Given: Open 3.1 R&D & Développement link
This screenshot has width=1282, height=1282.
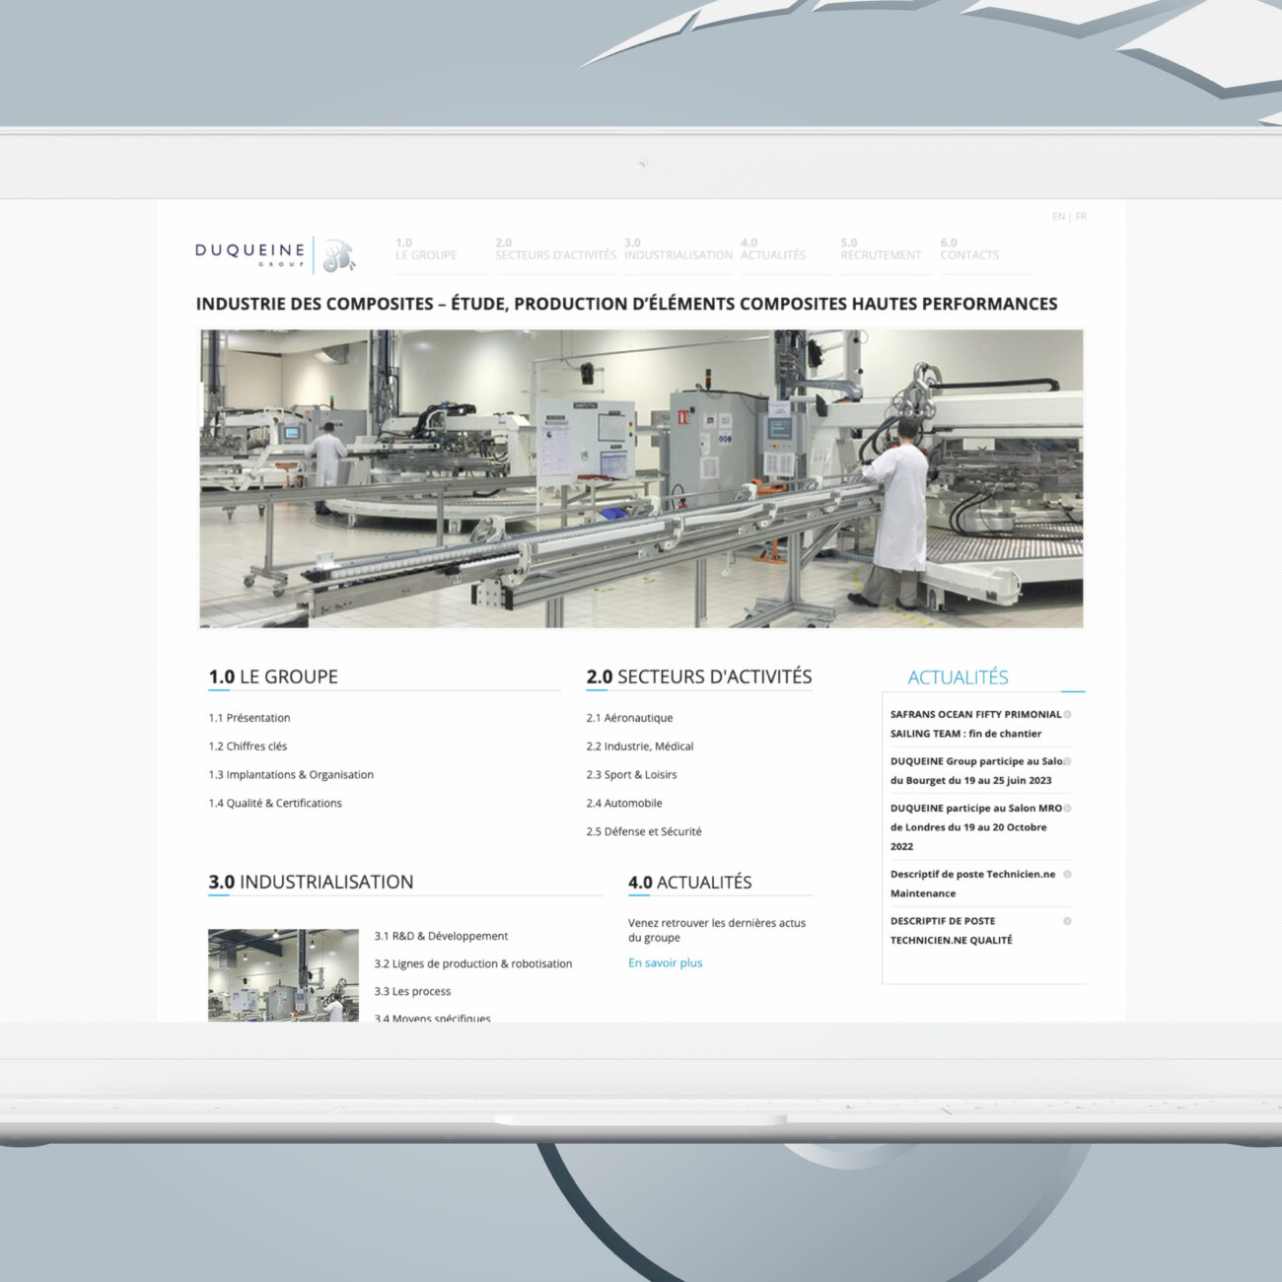Looking at the screenshot, I should pyautogui.click(x=441, y=936).
